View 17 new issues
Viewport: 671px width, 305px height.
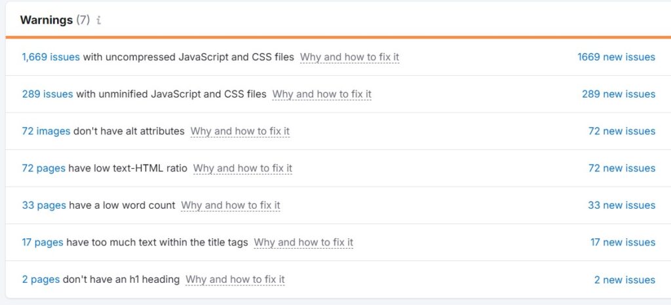point(623,242)
